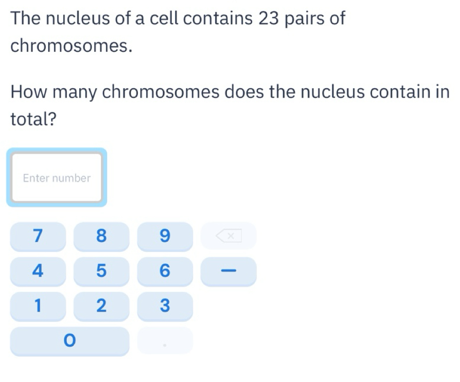460x382 pixels.
Task: Tap the number 8 key
Action: [101, 236]
